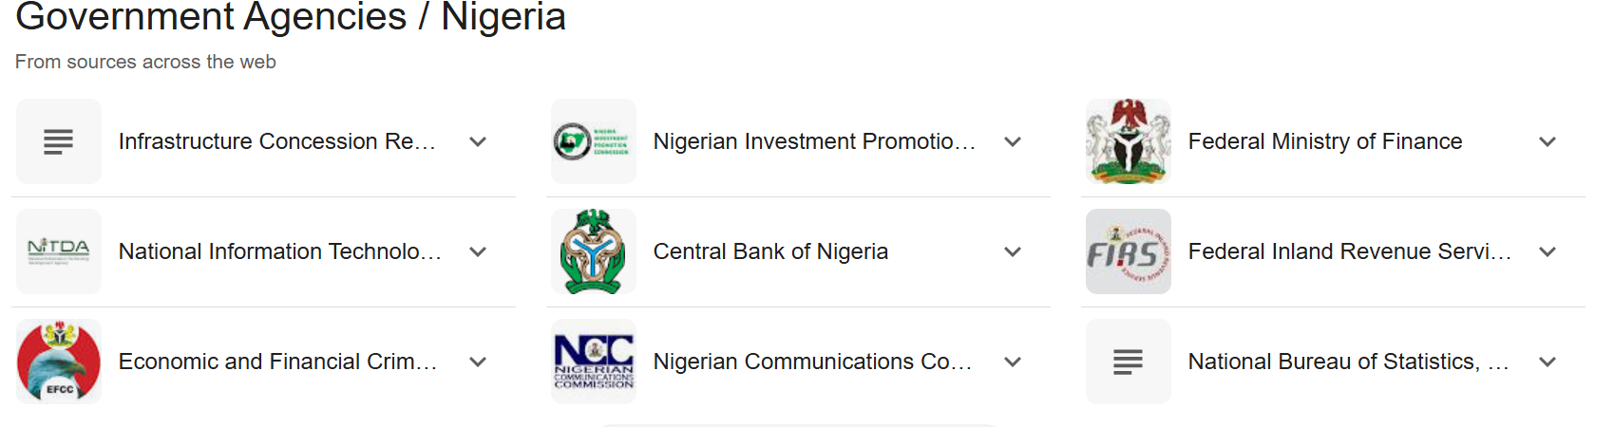
Task: Click the FIRS logo thumbnail
Action: point(1129,251)
